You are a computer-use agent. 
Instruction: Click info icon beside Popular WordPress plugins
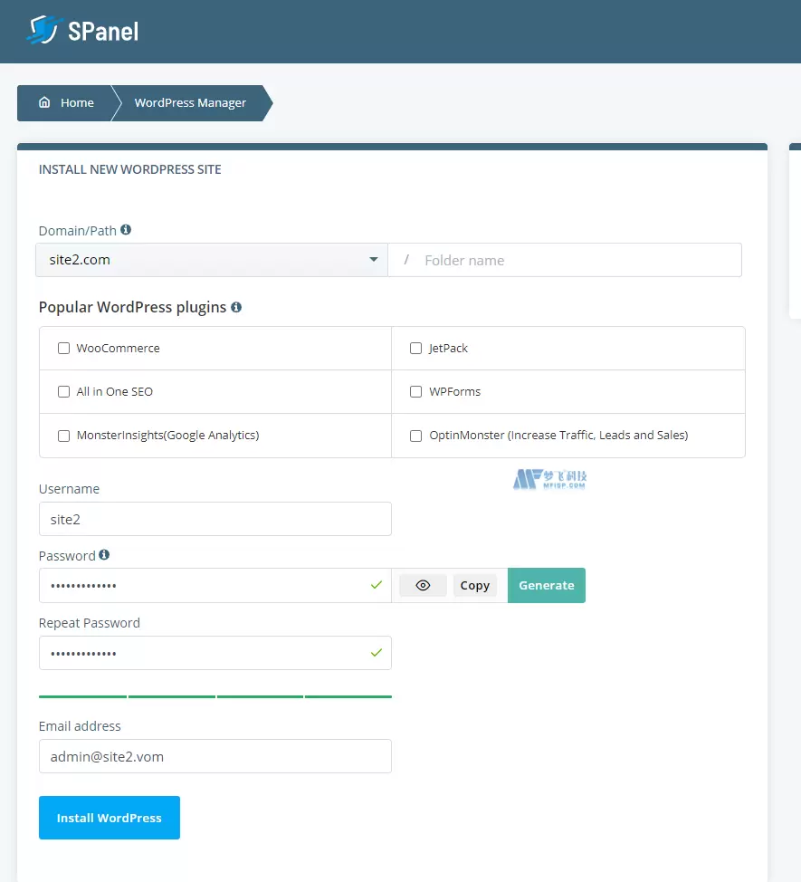236,308
